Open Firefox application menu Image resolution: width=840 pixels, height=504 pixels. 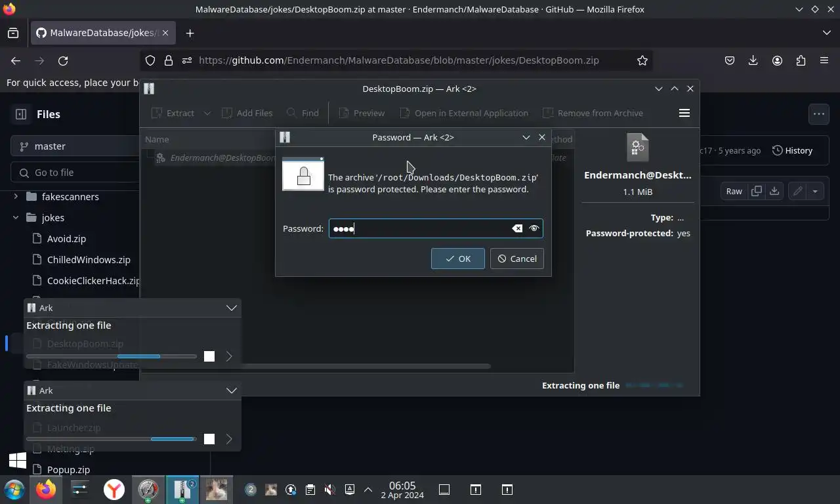coord(824,60)
